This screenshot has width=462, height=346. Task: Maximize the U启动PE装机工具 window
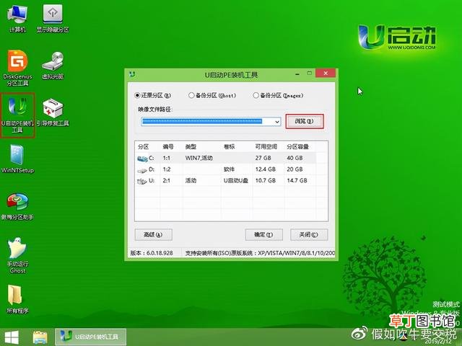point(309,73)
